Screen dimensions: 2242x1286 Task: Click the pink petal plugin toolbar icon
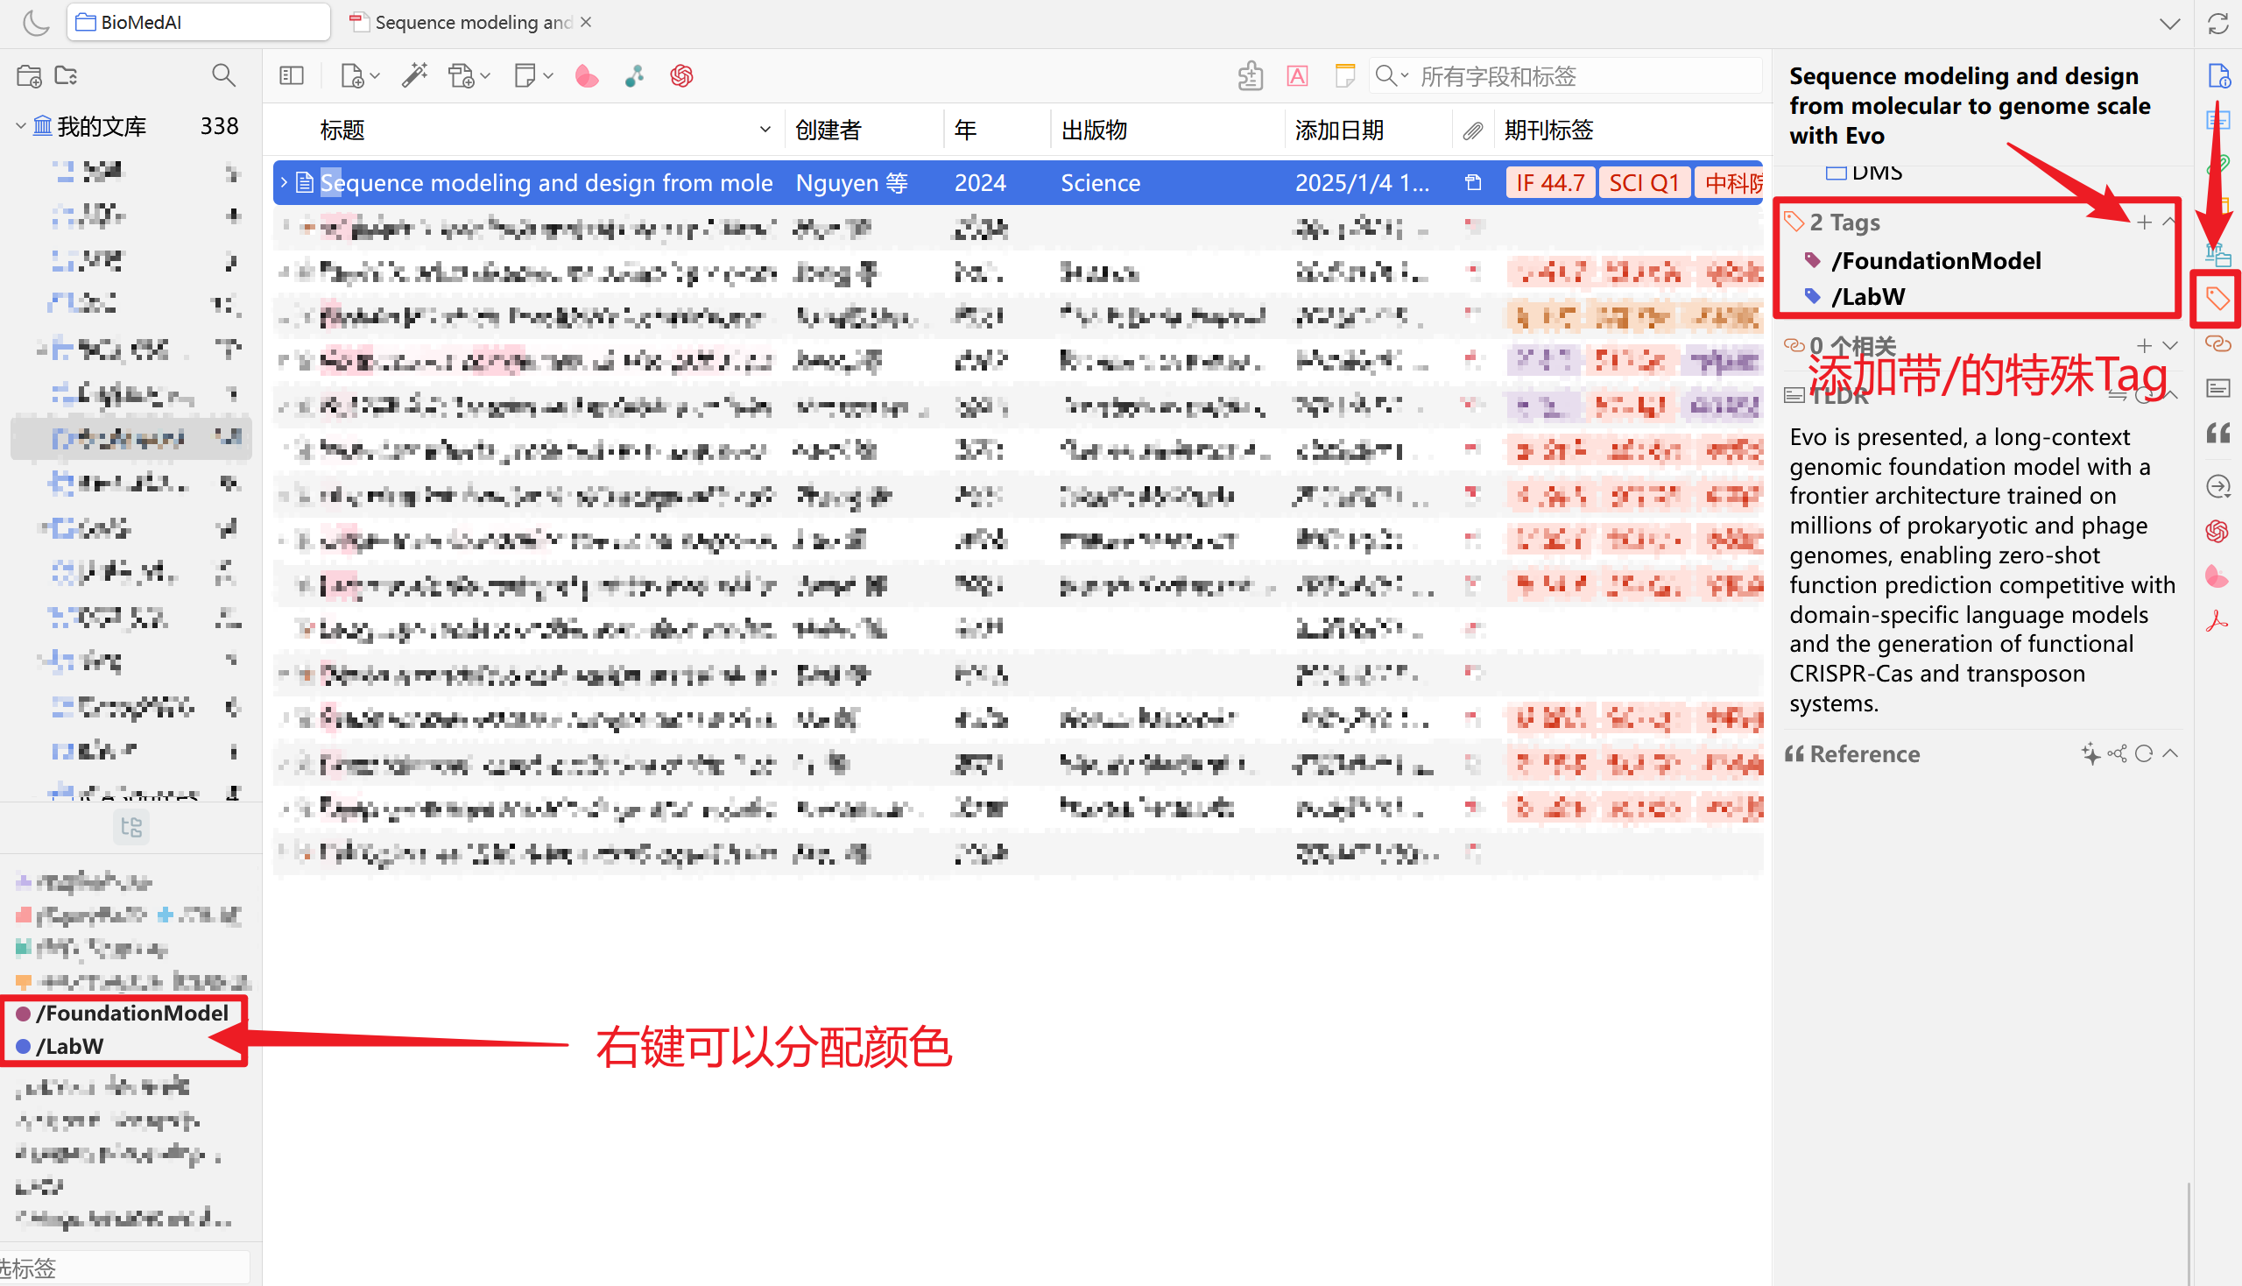coord(586,76)
